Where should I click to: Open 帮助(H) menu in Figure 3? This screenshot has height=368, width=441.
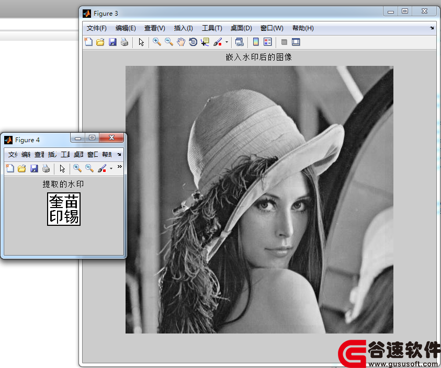303,28
